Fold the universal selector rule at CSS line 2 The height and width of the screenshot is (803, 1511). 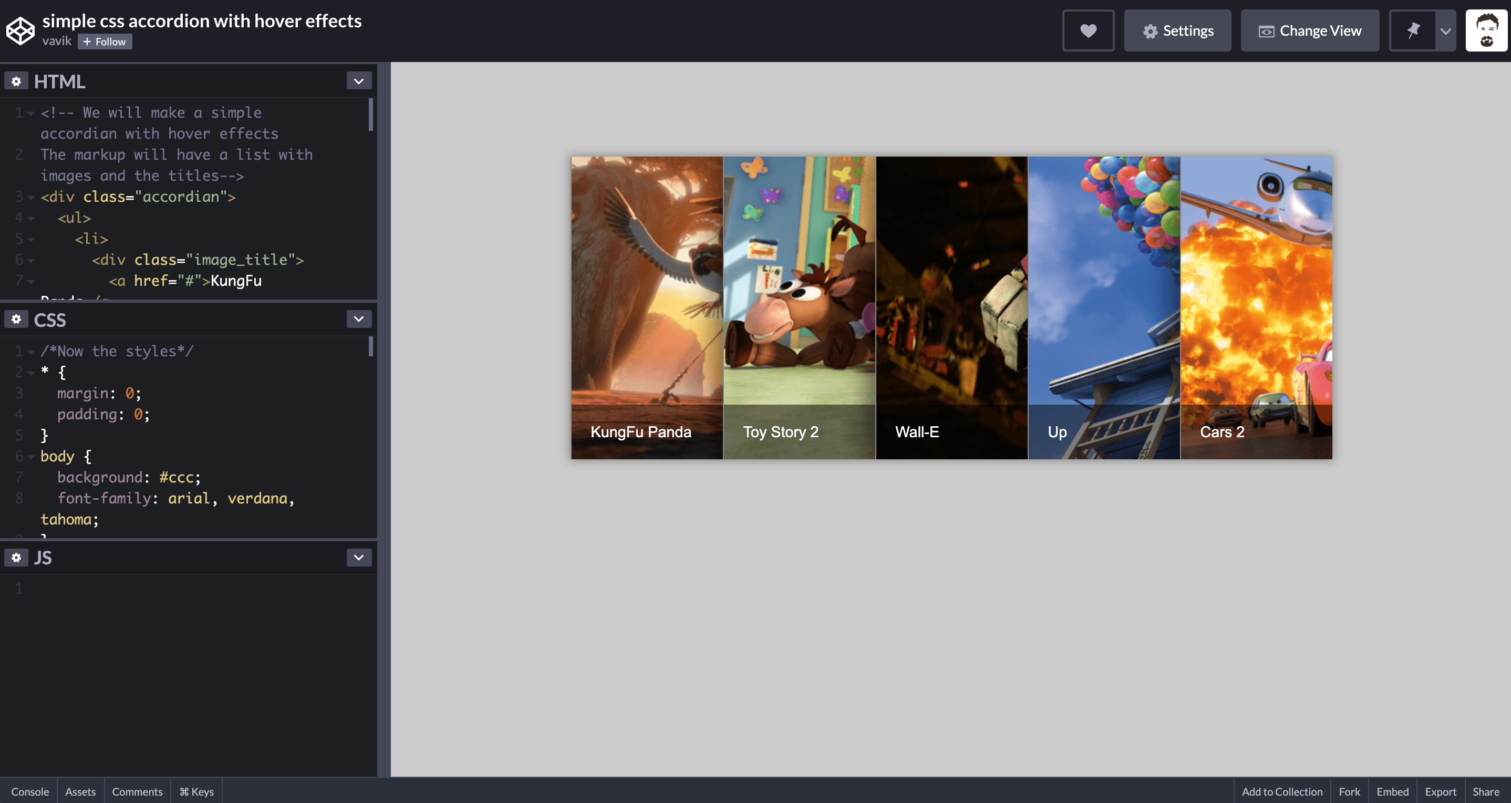pos(31,373)
